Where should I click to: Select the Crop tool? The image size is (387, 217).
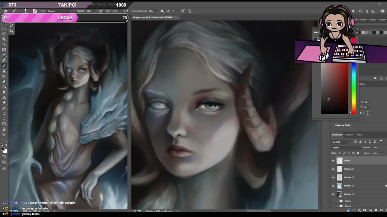[x=4, y=44]
